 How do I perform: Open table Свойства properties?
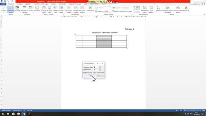[x=17, y=9]
